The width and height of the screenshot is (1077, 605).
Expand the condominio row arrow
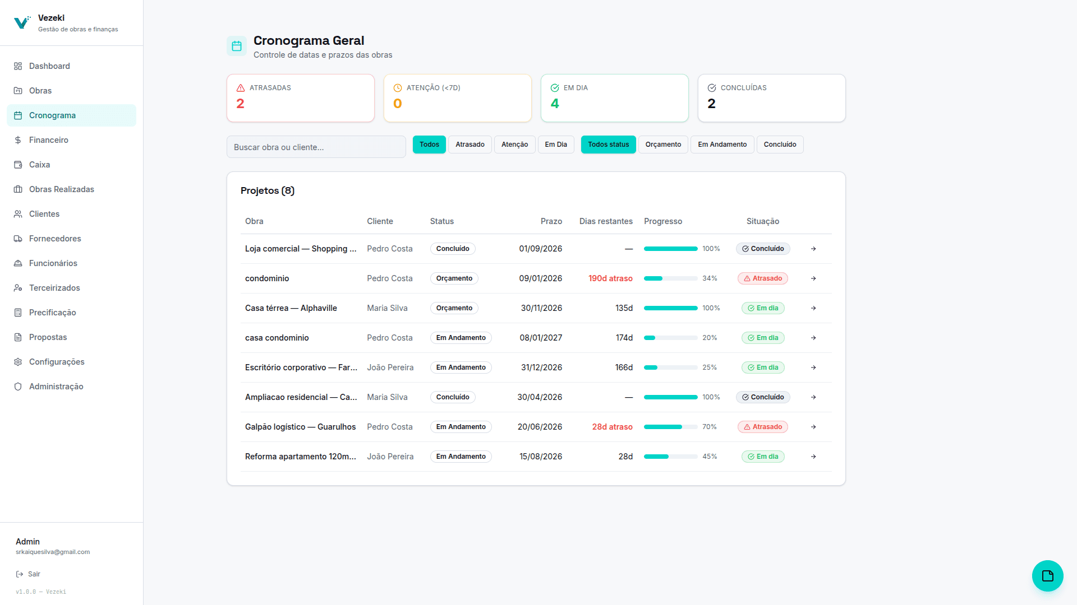tap(813, 278)
